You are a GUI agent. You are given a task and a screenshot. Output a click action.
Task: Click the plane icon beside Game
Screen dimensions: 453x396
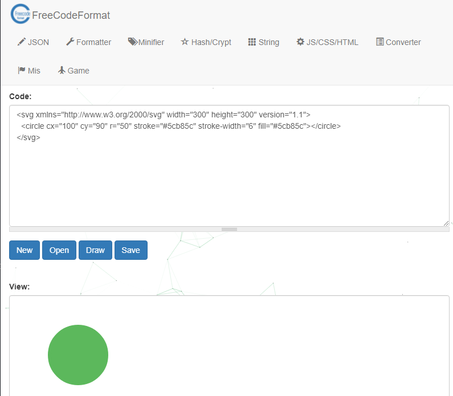pyautogui.click(x=62, y=70)
